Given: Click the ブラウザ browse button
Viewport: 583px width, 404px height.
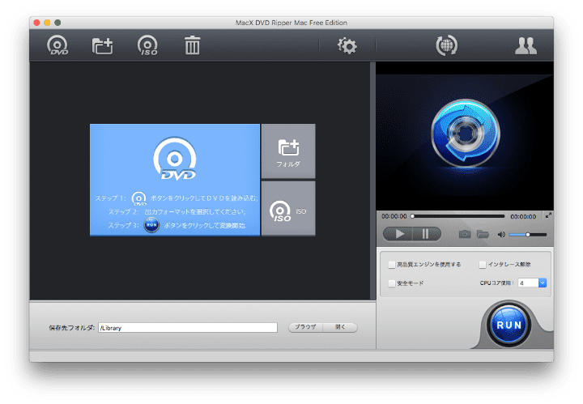Looking at the screenshot, I should tap(305, 327).
